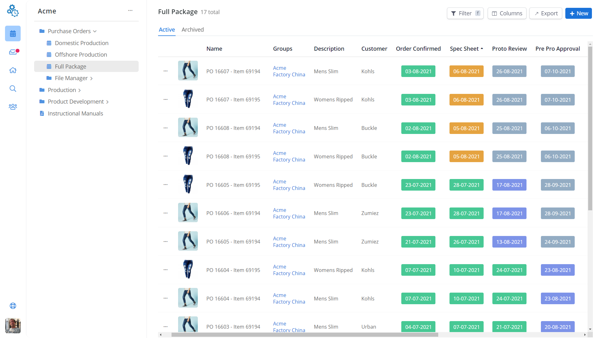Go to home icon in sidebar
Viewport: 601px width, 338px height.
[13, 70]
